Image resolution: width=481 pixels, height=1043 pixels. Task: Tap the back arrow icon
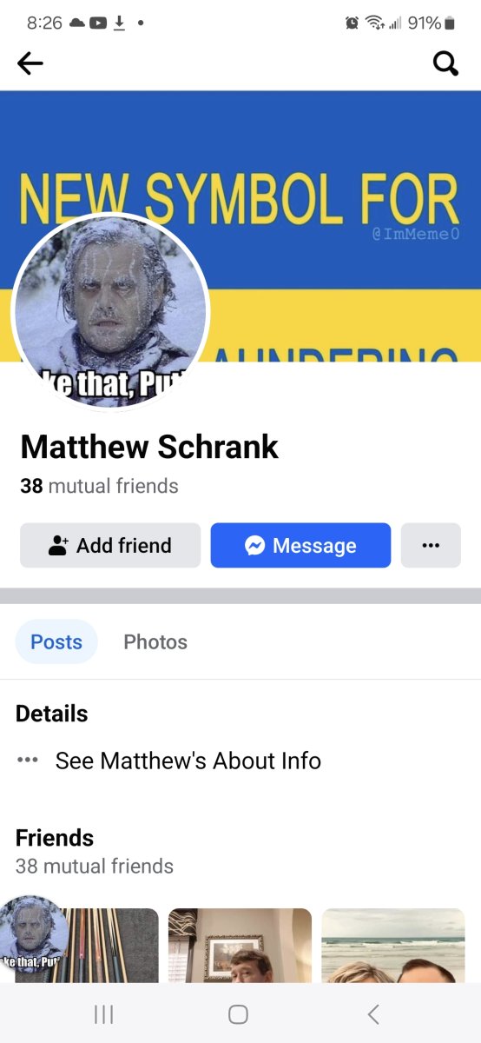(x=30, y=63)
